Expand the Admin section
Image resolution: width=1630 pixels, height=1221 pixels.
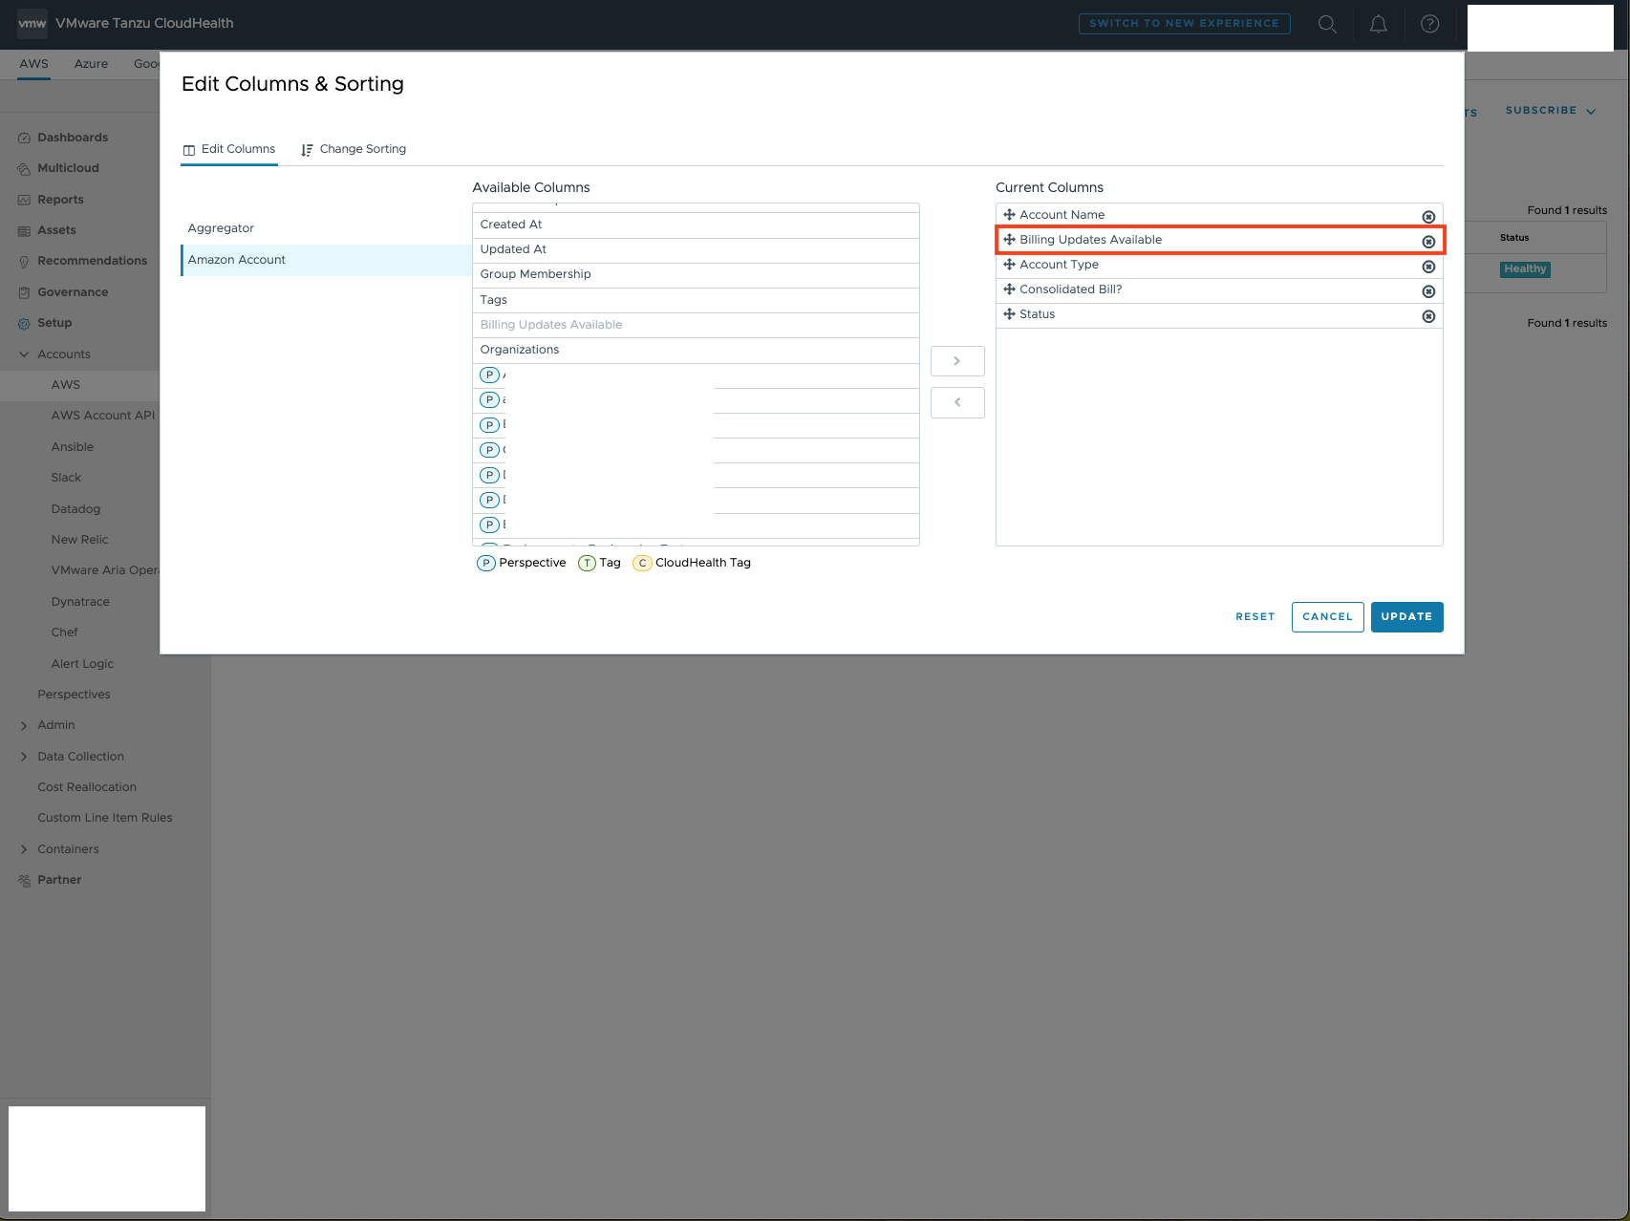(24, 725)
